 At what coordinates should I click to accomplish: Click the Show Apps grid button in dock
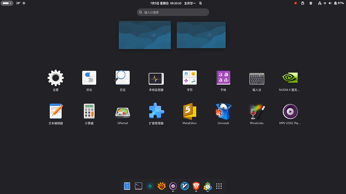(219, 186)
